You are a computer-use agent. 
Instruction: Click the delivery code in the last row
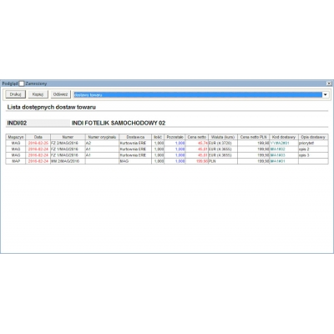click(278, 161)
